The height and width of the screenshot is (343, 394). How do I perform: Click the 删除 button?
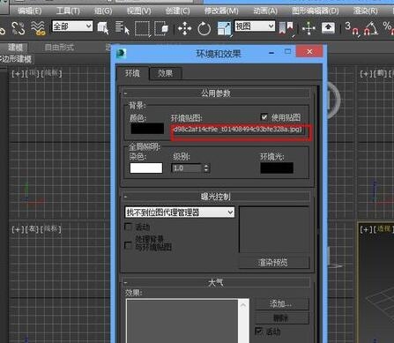point(282,317)
